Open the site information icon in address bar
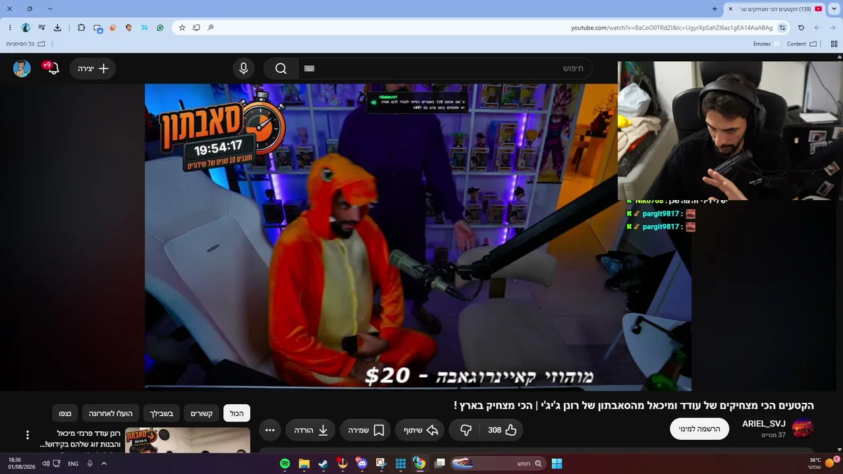 782,28
